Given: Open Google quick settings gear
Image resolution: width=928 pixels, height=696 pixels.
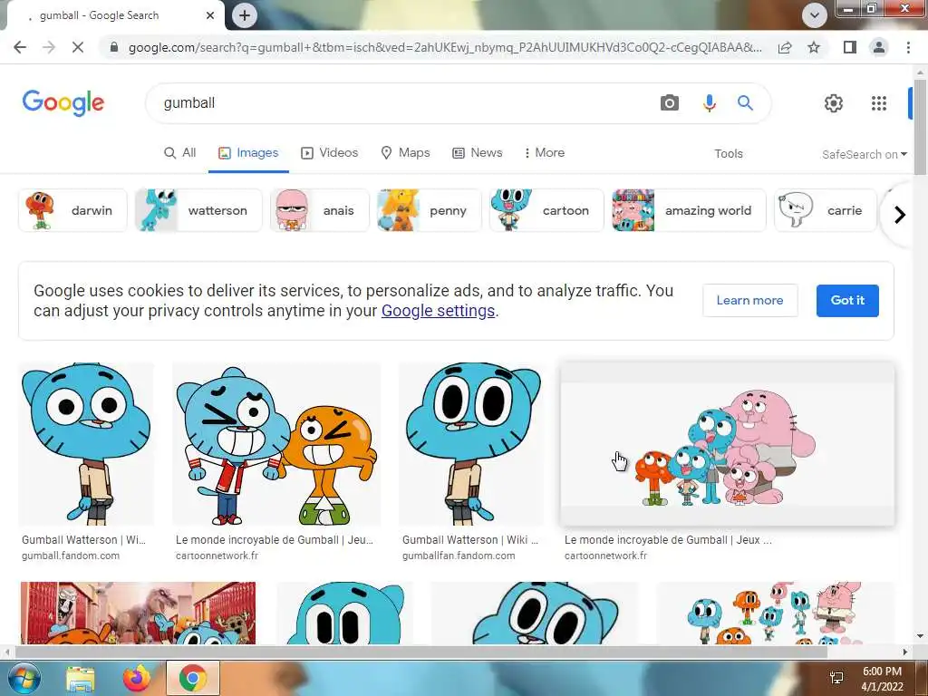Looking at the screenshot, I should click(x=834, y=103).
